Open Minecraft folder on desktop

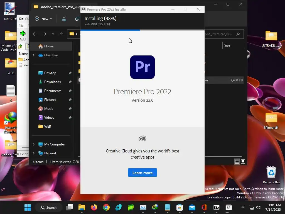[271, 121]
